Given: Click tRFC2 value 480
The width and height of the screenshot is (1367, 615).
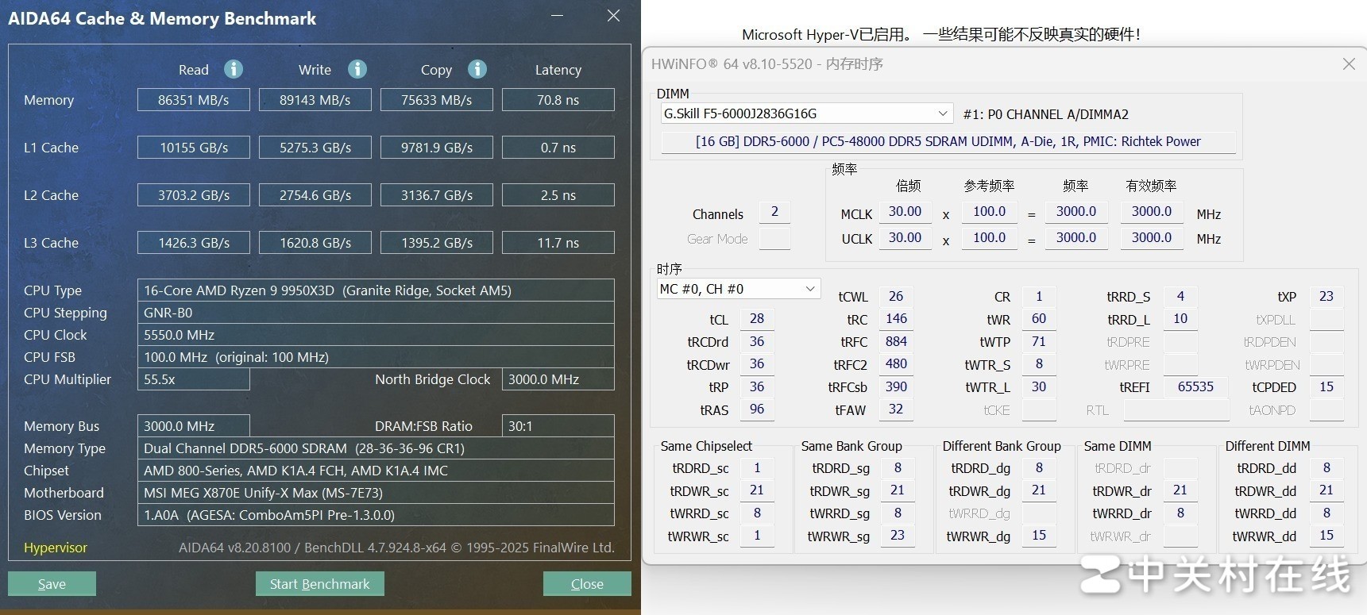Looking at the screenshot, I should [x=896, y=364].
